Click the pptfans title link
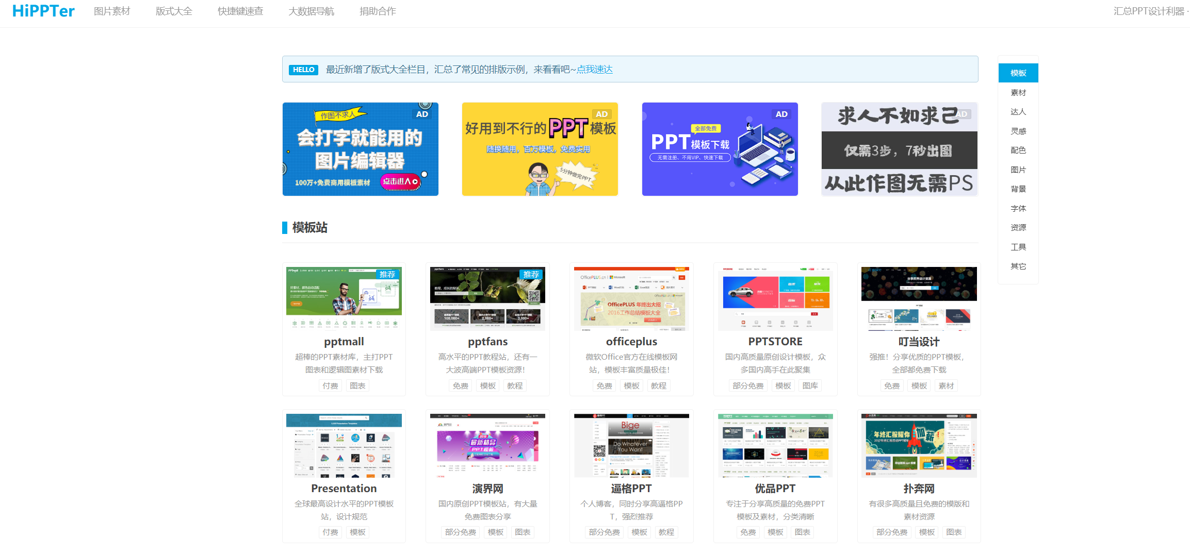Screen dimensions: 1190x555 487,342
